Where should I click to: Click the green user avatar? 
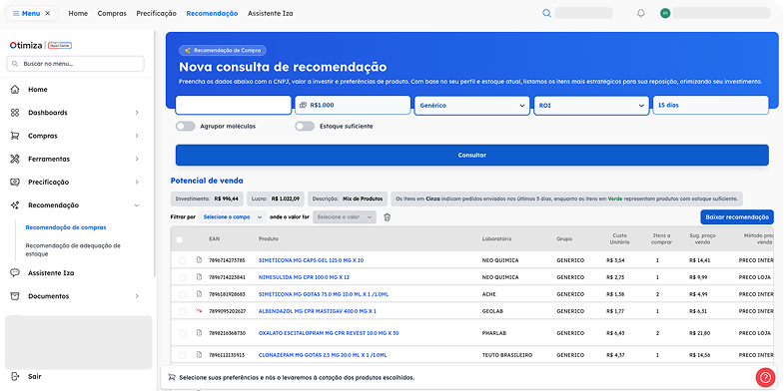pos(664,14)
